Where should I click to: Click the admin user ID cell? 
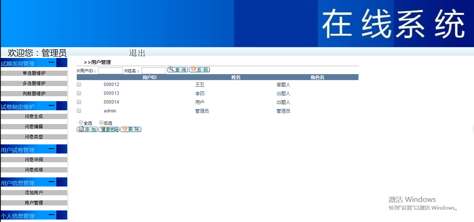pyautogui.click(x=110, y=111)
